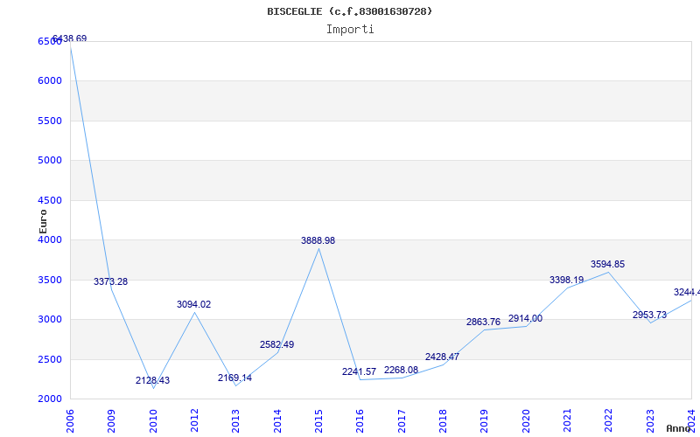Screen dimensions: 700x437
Task: Click the 2268.08 data label
Action: coord(402,370)
